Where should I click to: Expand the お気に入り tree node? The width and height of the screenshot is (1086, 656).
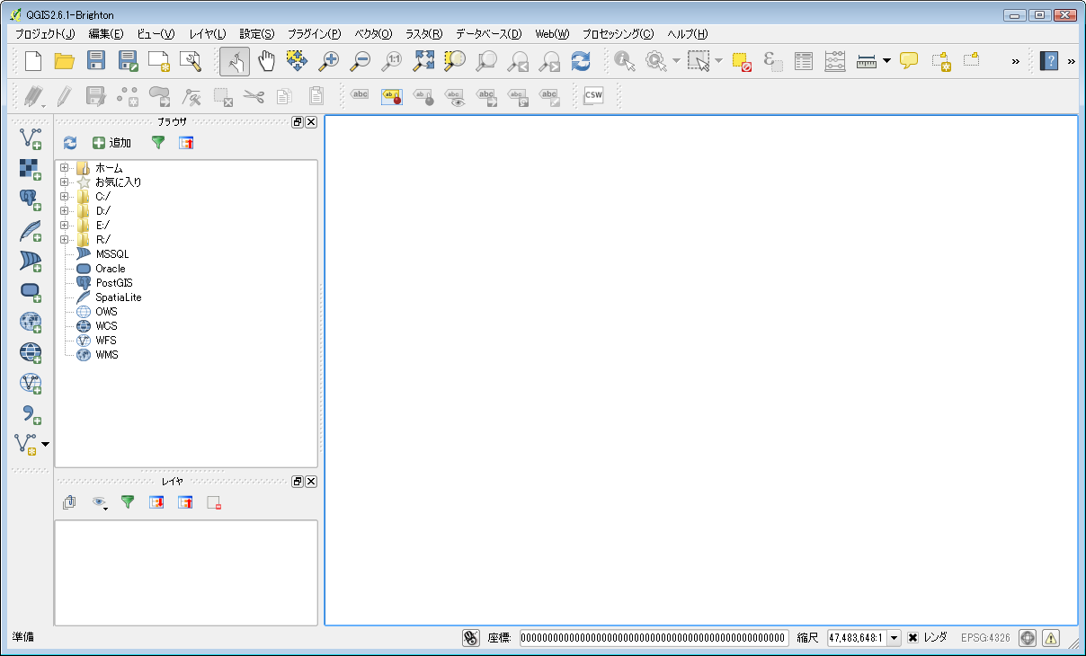coord(64,182)
